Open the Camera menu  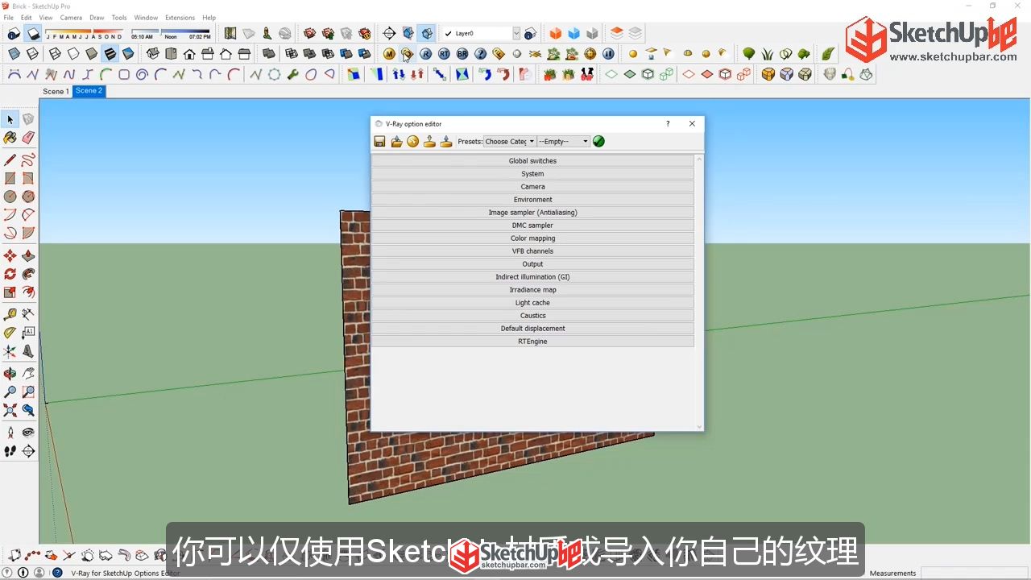pyautogui.click(x=71, y=18)
